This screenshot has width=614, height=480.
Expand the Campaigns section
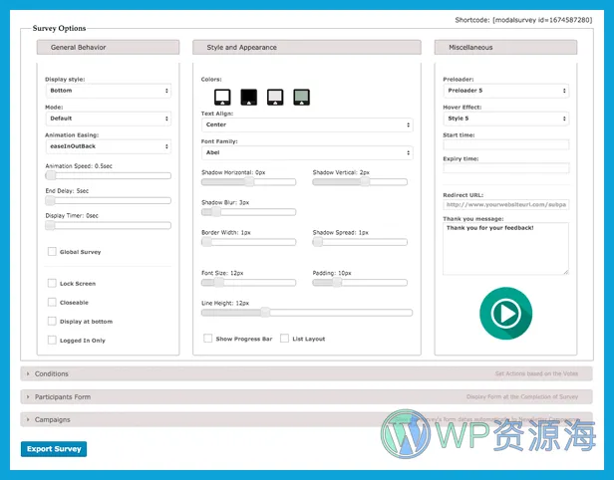pyautogui.click(x=306, y=419)
